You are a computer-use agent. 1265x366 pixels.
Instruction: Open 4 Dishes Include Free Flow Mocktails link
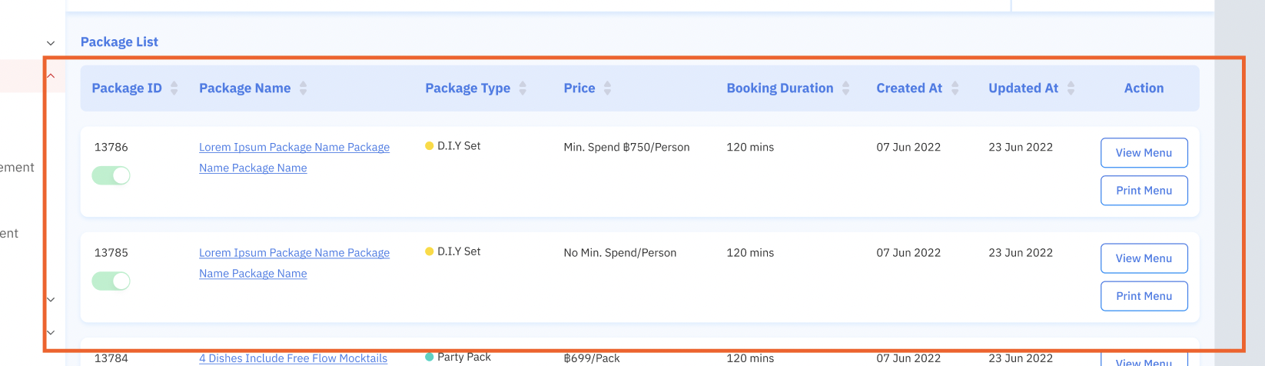293,358
